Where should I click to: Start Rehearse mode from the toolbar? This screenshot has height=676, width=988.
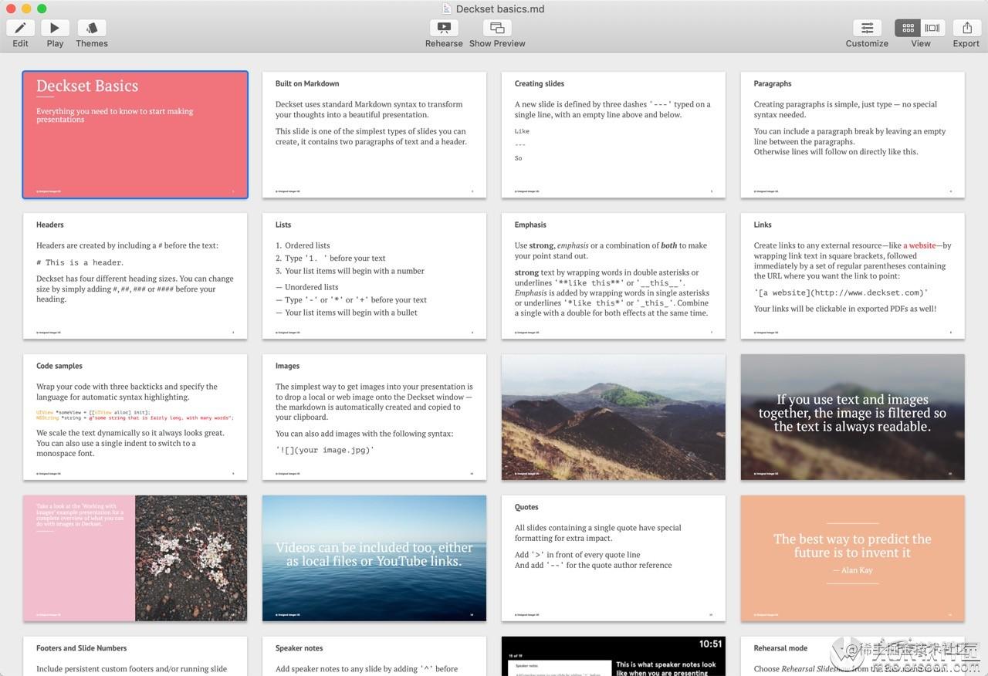point(444,28)
